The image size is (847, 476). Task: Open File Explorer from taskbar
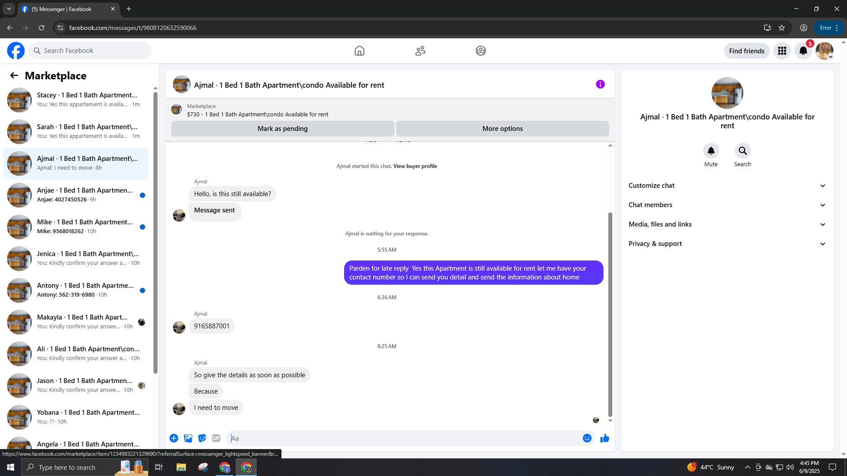click(181, 467)
